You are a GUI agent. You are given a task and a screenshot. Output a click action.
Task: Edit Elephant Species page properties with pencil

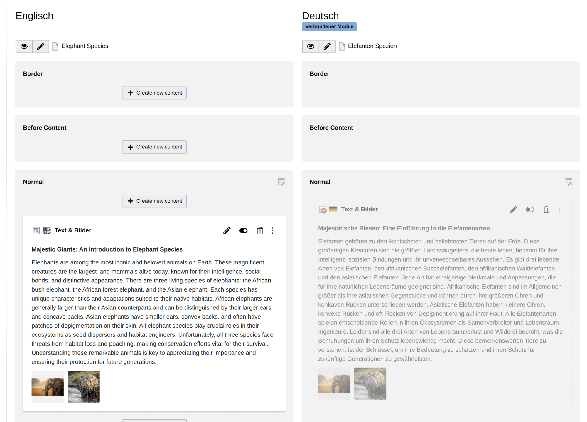point(41,46)
